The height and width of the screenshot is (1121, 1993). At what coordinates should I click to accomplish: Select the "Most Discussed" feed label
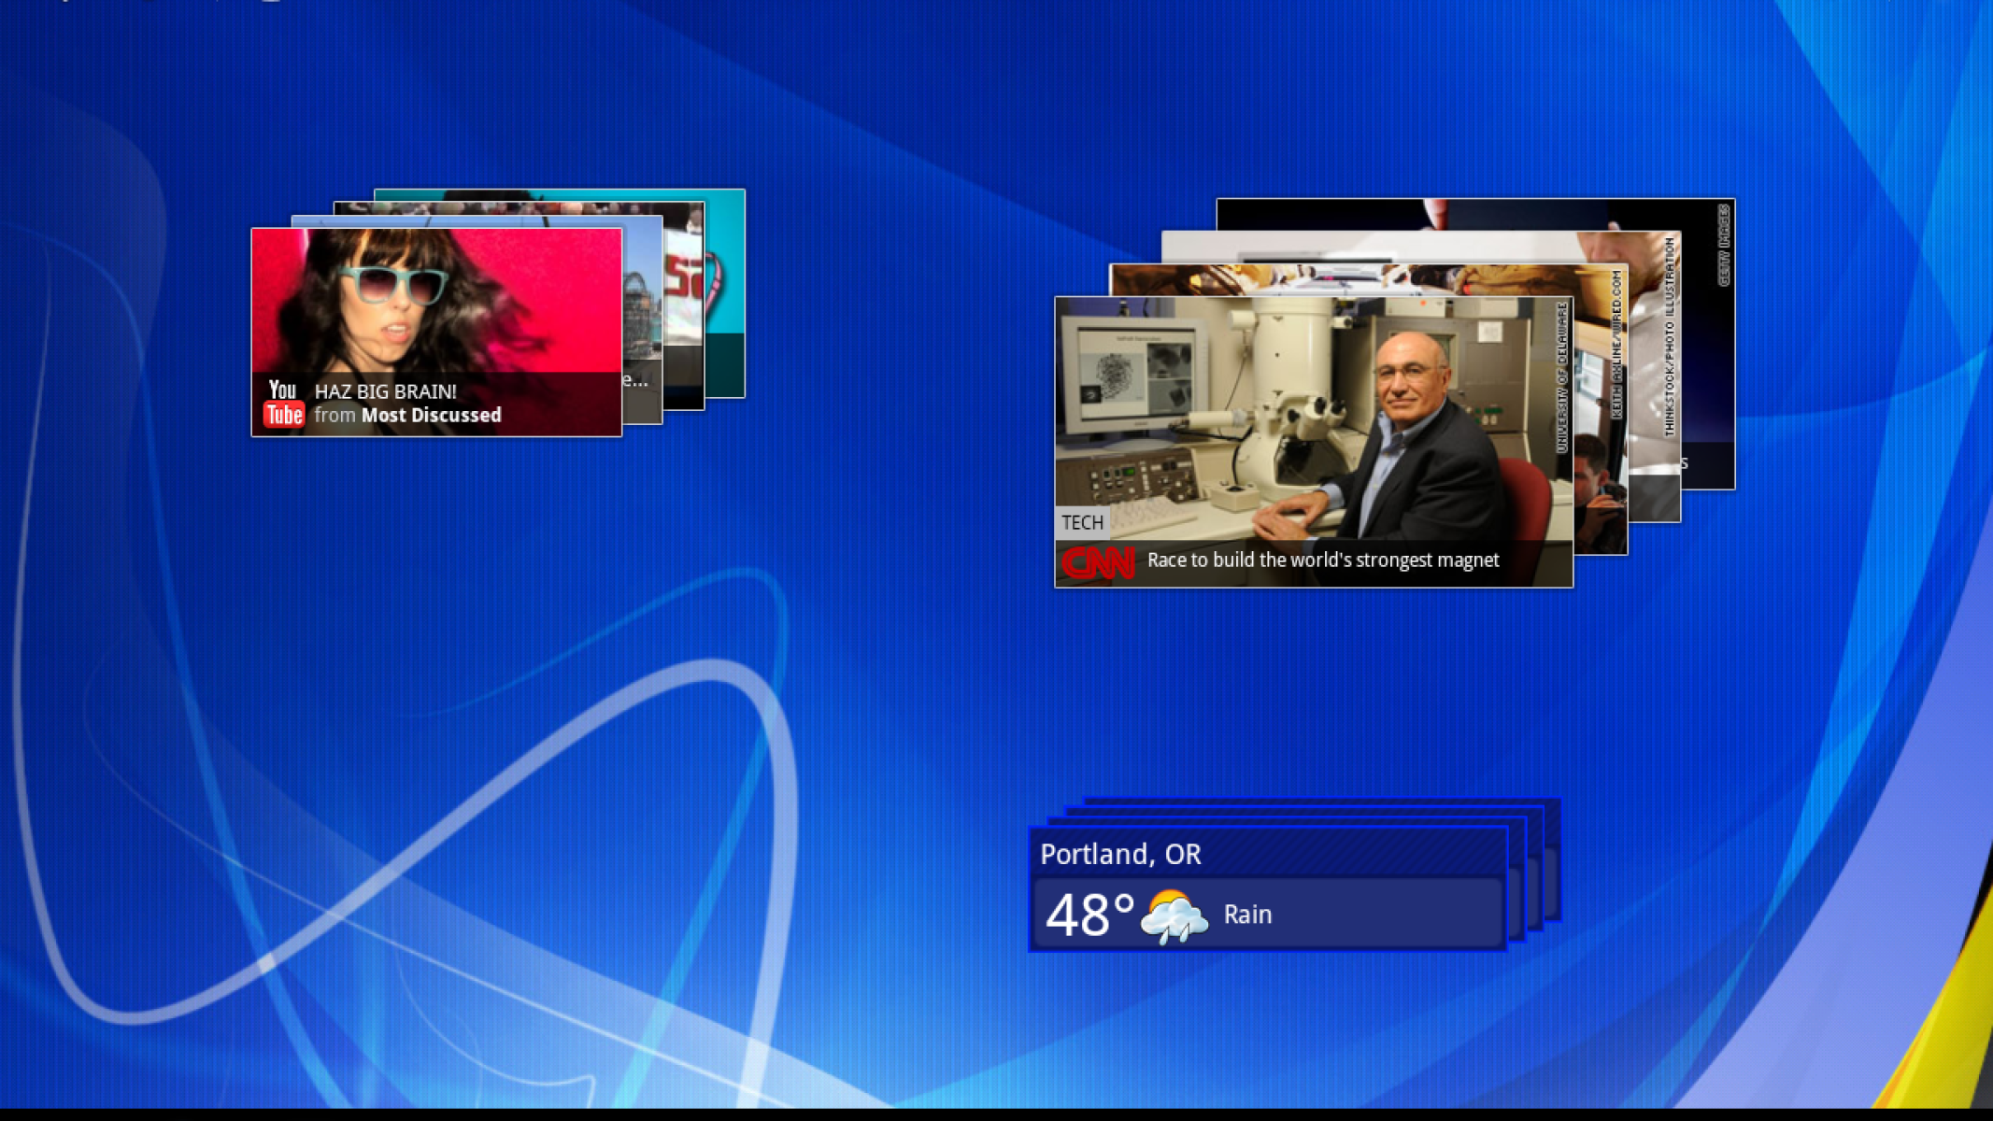(x=431, y=416)
